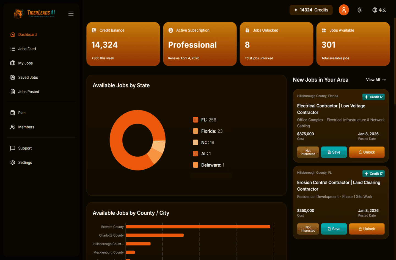Screen dimensions: 396x260
Task: Navigate to the Jobs Posted section
Action: (13, 92)
